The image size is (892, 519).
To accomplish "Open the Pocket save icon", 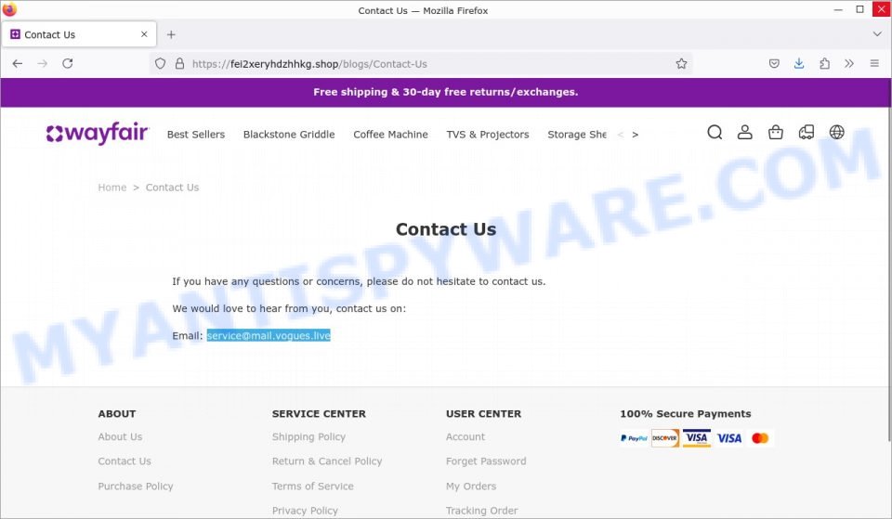I will tap(774, 64).
